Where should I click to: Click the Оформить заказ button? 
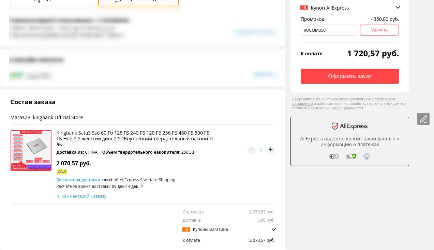(x=350, y=76)
